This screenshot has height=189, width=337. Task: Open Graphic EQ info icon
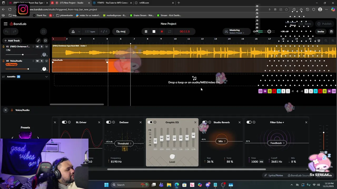155,122
